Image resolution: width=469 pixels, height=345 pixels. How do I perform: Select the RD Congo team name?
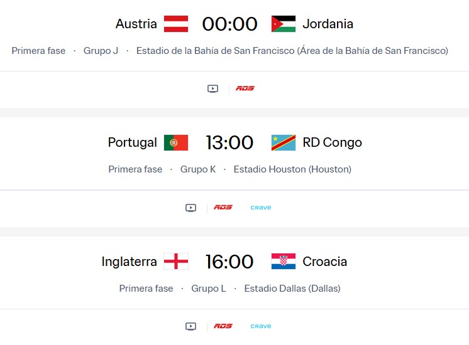(332, 142)
